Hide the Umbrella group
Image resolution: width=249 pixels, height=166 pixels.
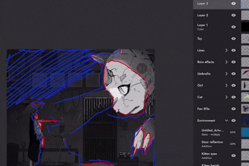point(233,74)
